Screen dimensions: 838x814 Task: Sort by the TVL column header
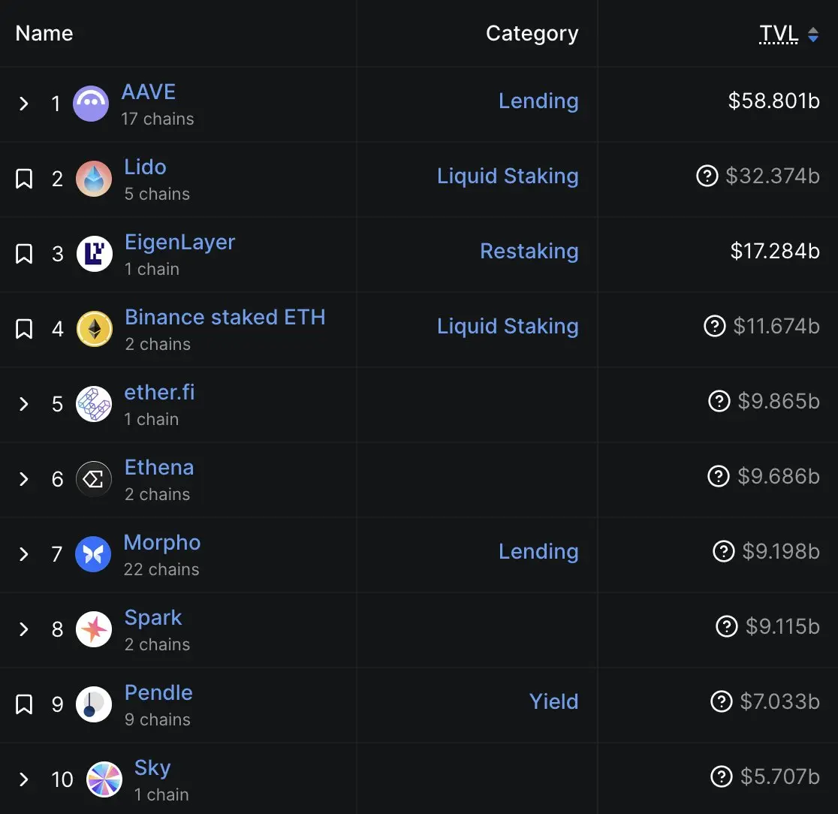[779, 34]
